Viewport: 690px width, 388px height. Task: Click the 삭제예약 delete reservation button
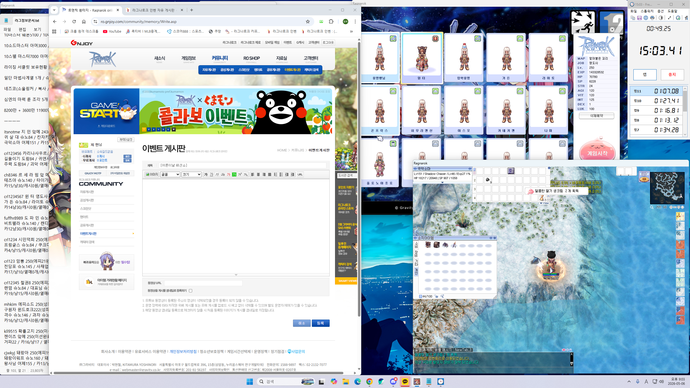point(596,116)
